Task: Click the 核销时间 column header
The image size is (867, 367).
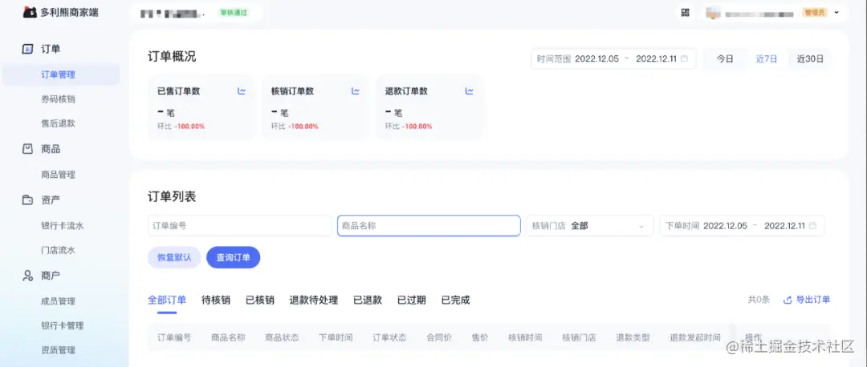Action: [525, 337]
